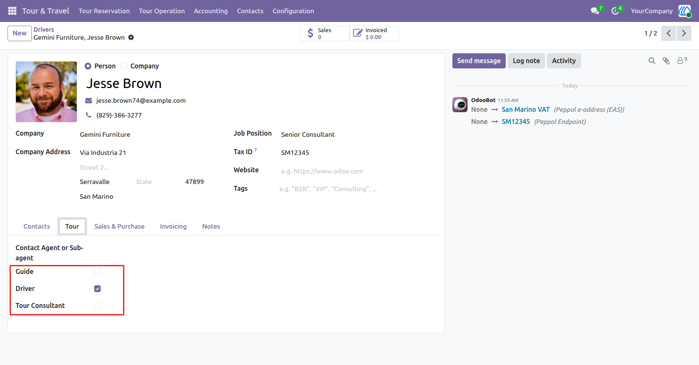This screenshot has width=699, height=365.
Task: Check the Tour Consultant checkbox
Action: pyautogui.click(x=97, y=306)
